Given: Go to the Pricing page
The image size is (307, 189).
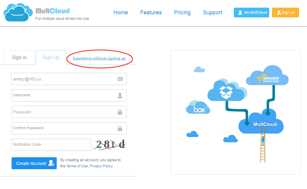Looking at the screenshot, I should click(182, 12).
